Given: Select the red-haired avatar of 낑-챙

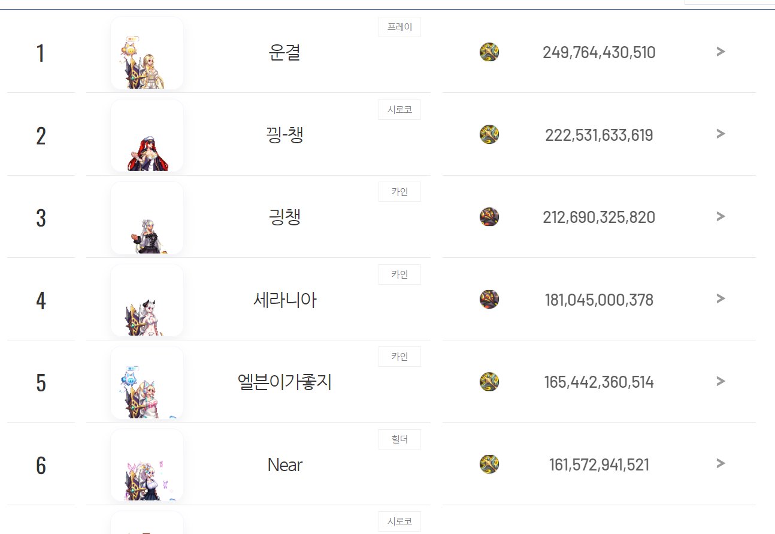Looking at the screenshot, I should coord(147,135).
